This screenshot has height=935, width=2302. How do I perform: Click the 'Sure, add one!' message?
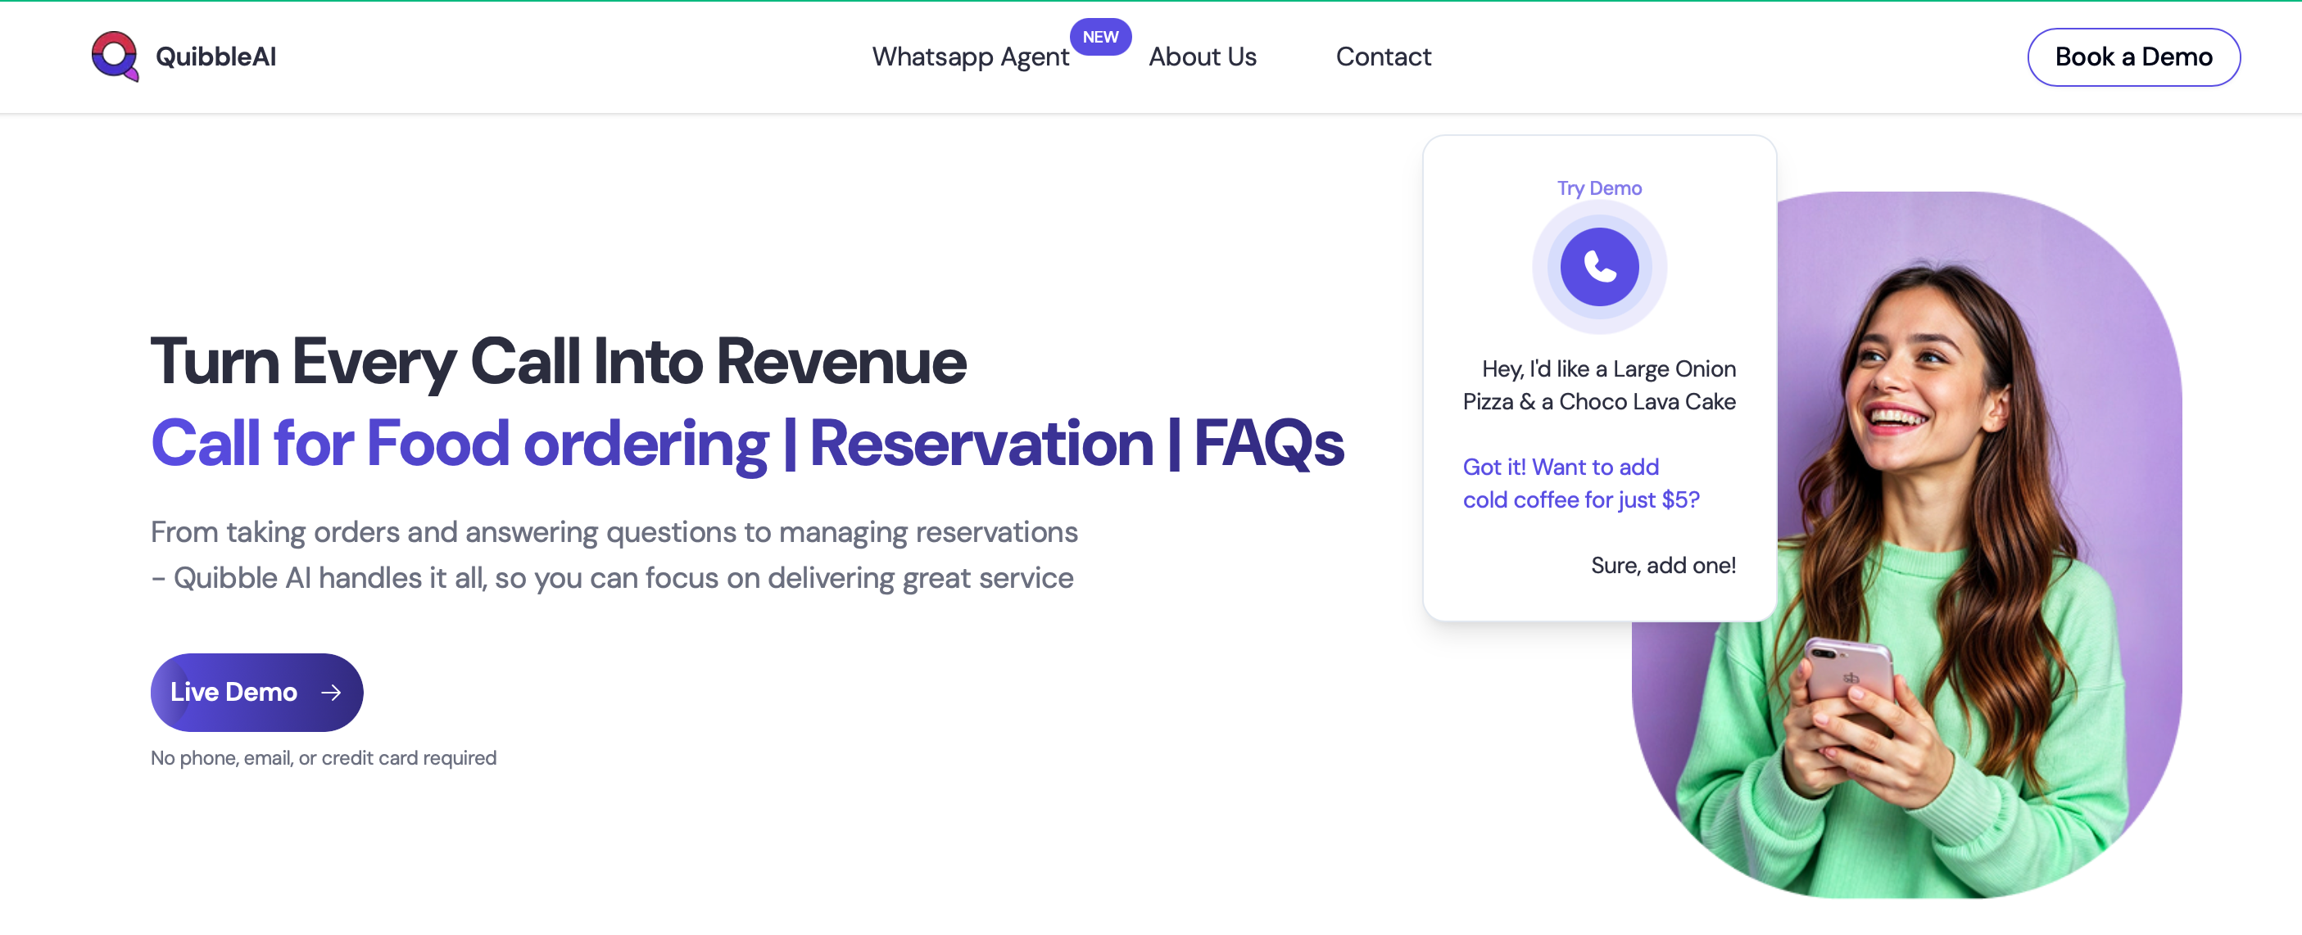(1662, 565)
